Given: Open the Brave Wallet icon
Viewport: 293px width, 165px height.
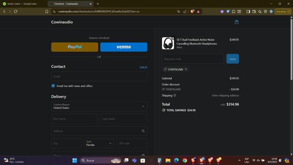Looking at the screenshot, I should point(254,11).
